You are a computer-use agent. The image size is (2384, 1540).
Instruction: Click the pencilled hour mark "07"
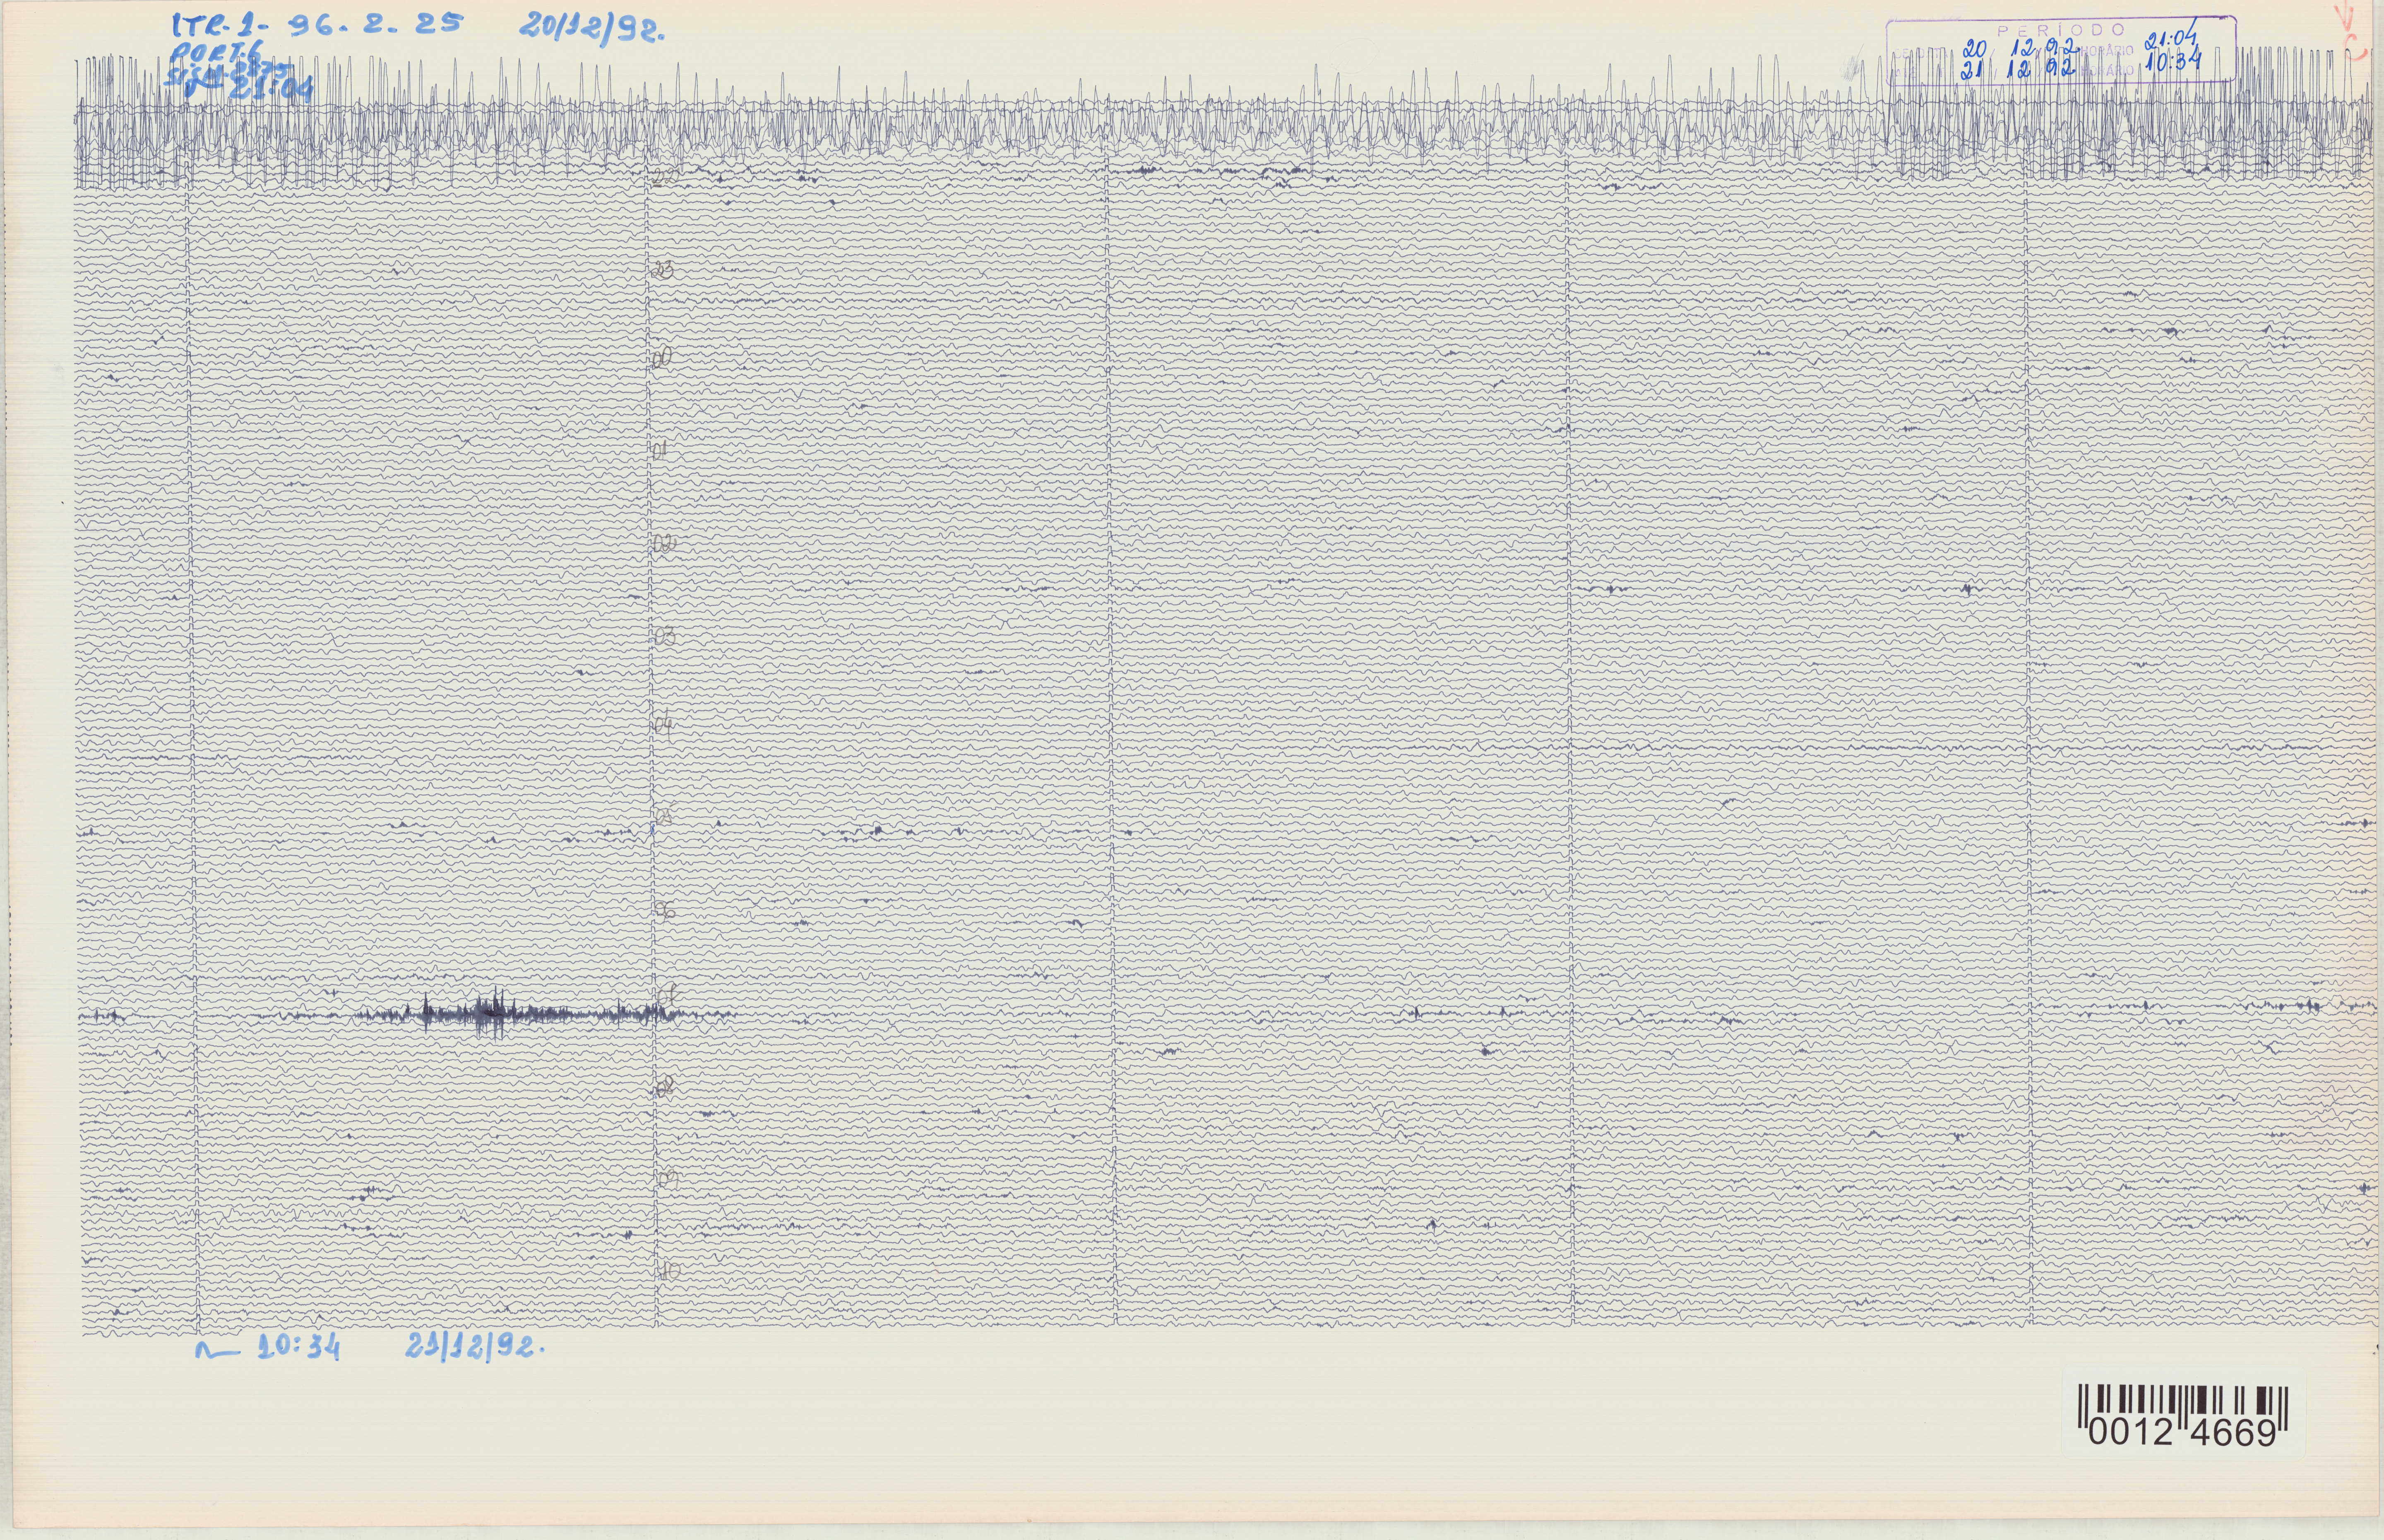pos(670,995)
